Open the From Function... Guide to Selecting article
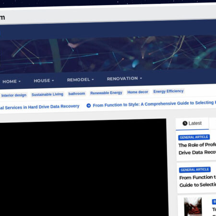The height and width of the screenshot is (216, 216). coord(198,181)
